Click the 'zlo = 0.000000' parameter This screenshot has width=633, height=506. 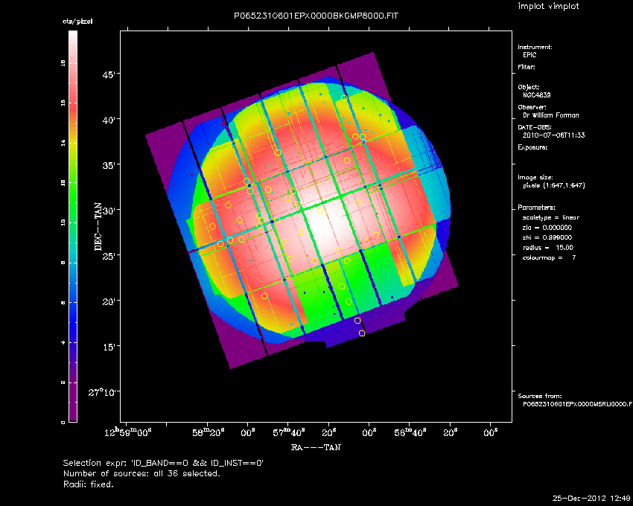547,228
